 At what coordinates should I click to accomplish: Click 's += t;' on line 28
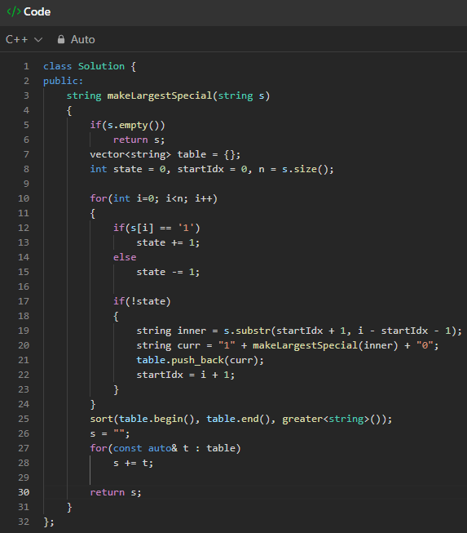[133, 463]
